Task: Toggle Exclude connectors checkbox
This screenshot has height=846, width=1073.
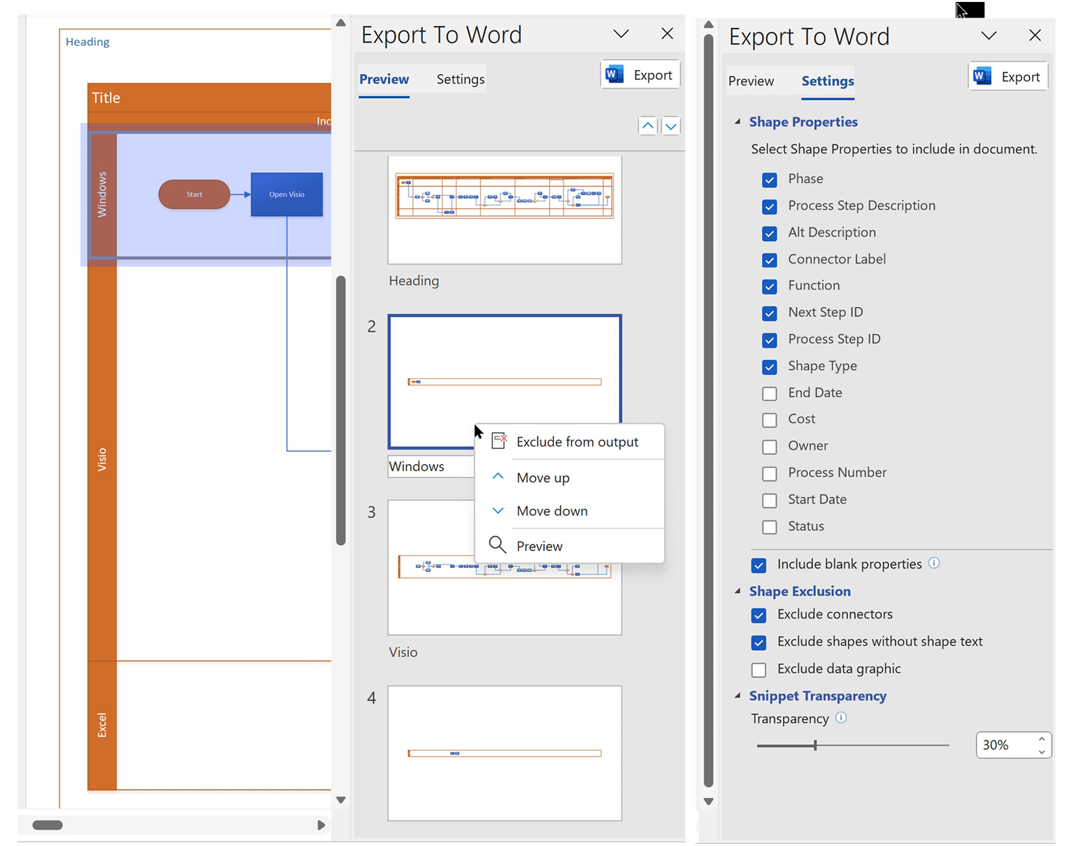Action: click(759, 615)
